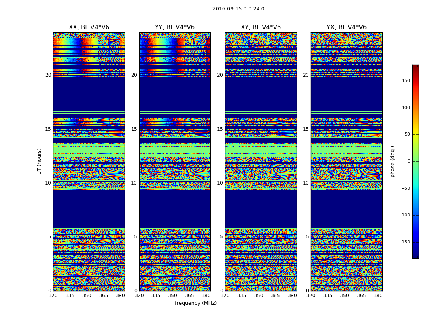Click colorbar tick label 50
The height and width of the screenshot is (323, 425).
tap(407, 134)
